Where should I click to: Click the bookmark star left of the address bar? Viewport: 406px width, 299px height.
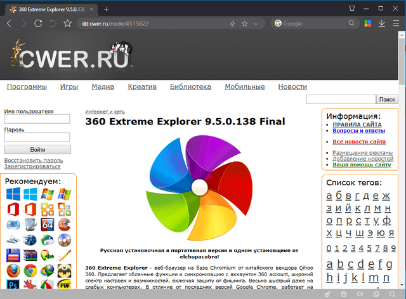(67, 23)
